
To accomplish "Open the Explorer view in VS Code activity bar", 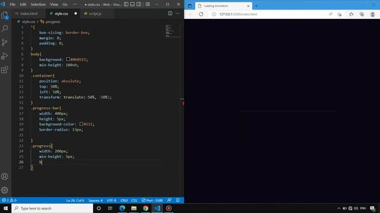I will click(x=5, y=15).
